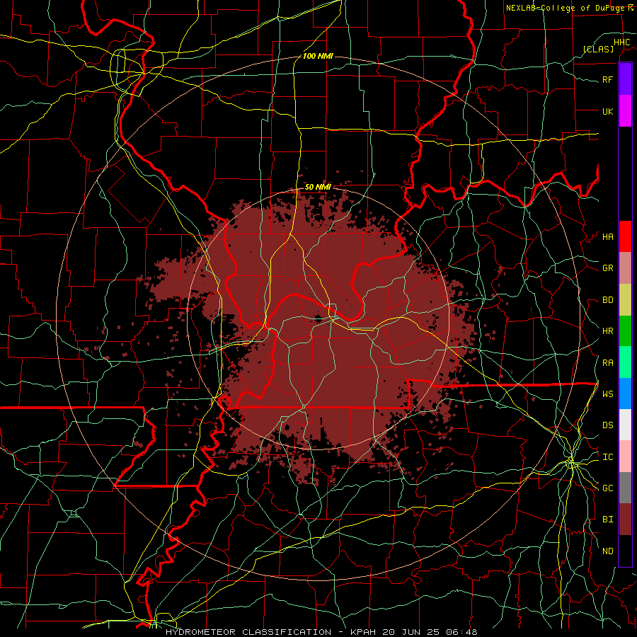637x637 pixels.
Task: Click the RA legend label
Action: (x=608, y=363)
